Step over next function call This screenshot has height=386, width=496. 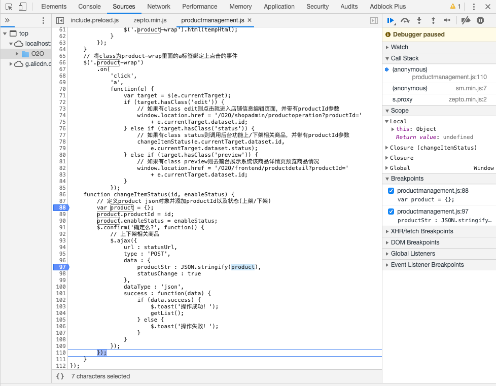[405, 20]
